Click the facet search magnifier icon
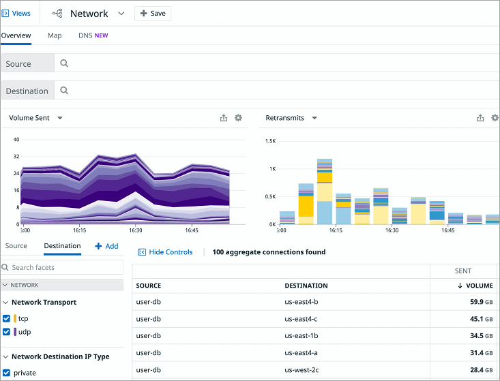Viewport: 500px width, 381px height. coord(5,267)
